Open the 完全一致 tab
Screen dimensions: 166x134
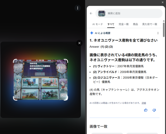point(124,24)
